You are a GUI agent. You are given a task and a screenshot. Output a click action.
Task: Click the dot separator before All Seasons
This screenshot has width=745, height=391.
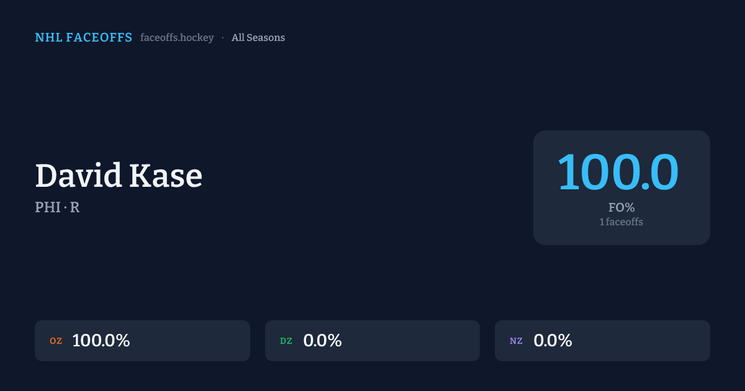point(223,38)
